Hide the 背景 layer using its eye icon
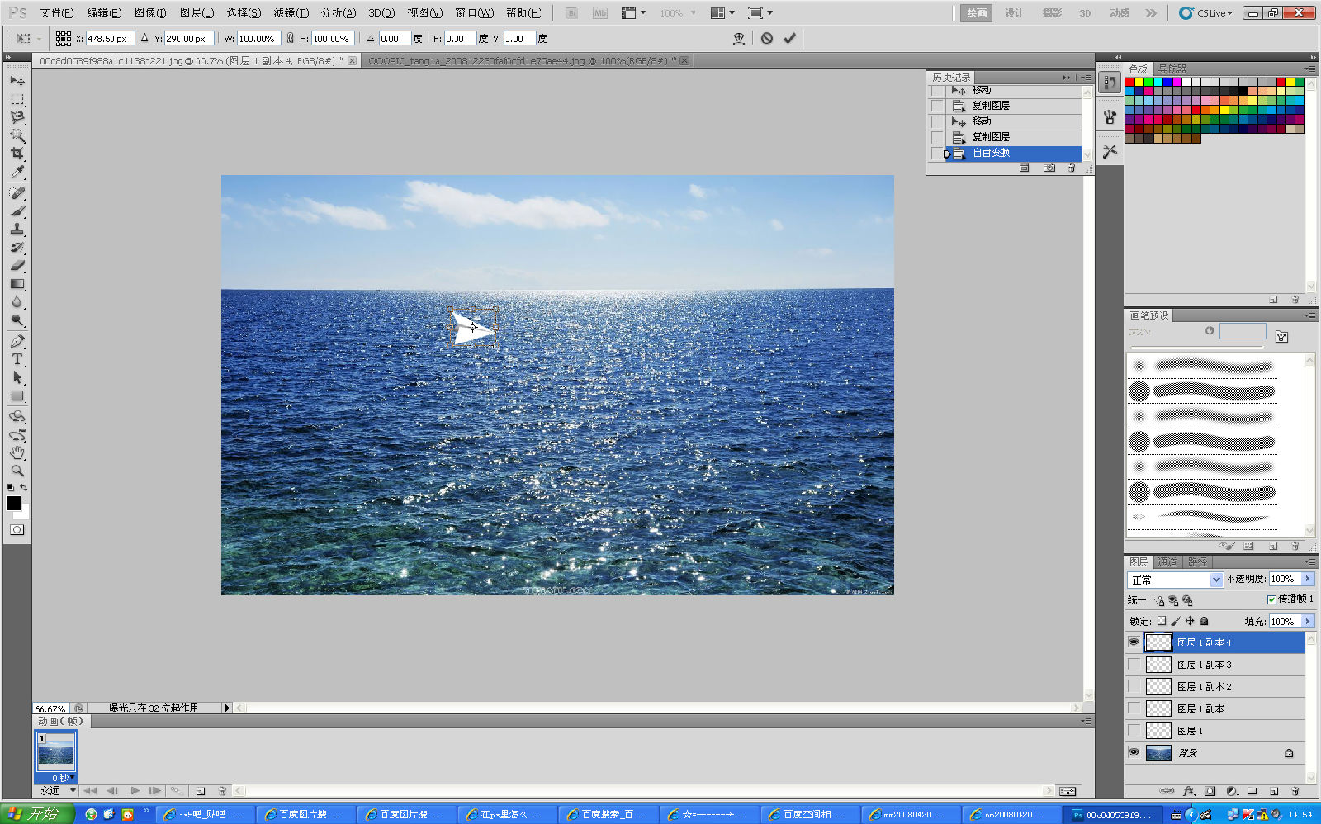The height and width of the screenshot is (824, 1321). pyautogui.click(x=1134, y=752)
